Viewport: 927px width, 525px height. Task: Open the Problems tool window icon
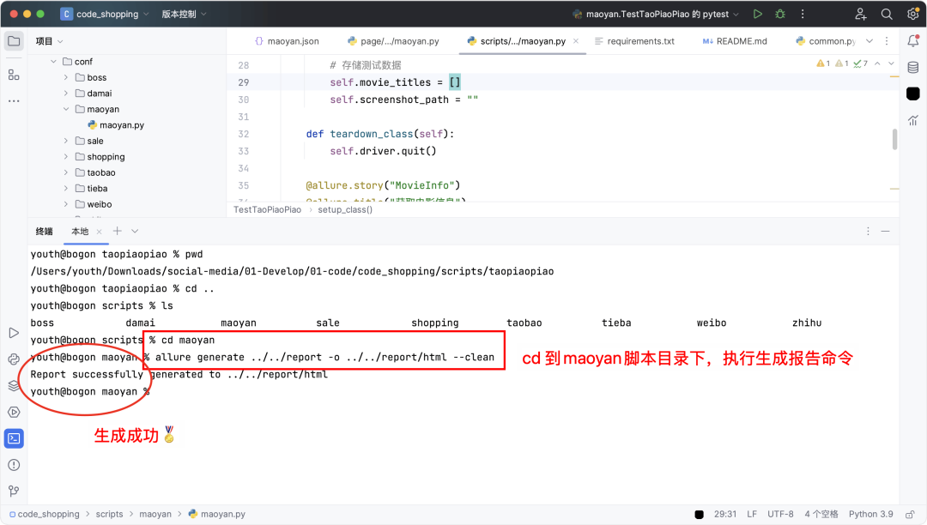pos(14,465)
